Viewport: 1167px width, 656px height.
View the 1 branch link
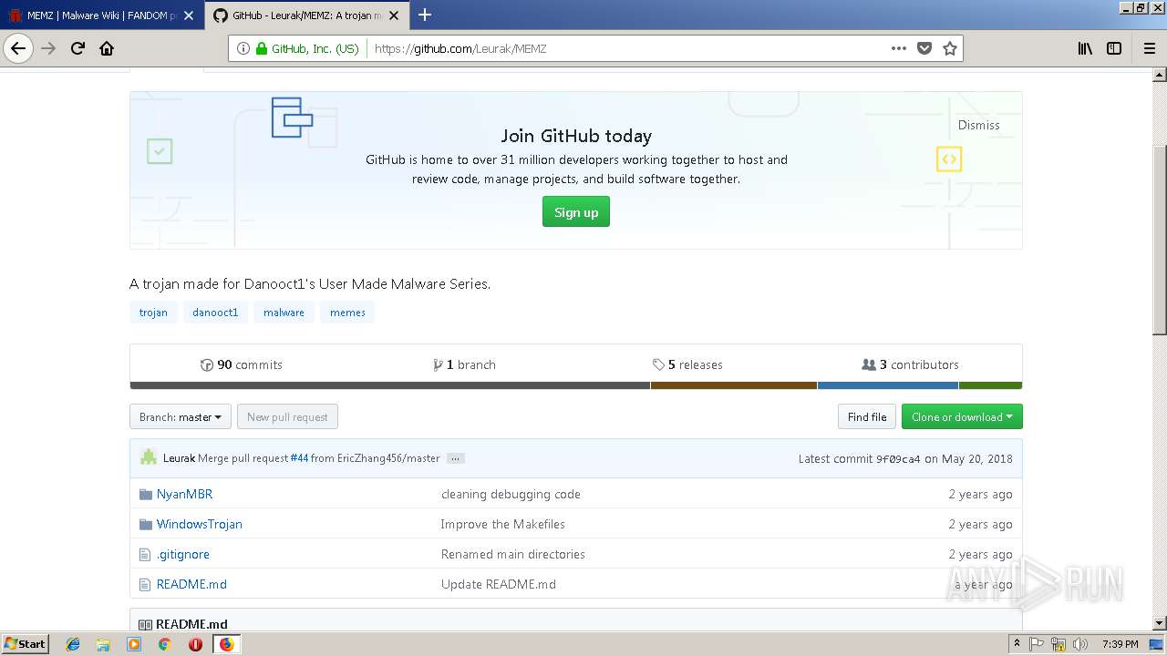(464, 364)
